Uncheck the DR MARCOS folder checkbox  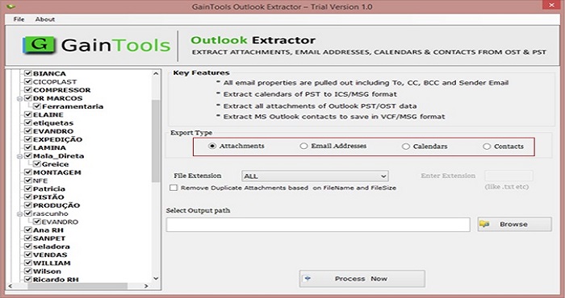(27, 98)
